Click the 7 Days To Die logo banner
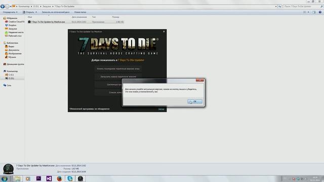The height and width of the screenshot is (182, 324). [x=118, y=46]
